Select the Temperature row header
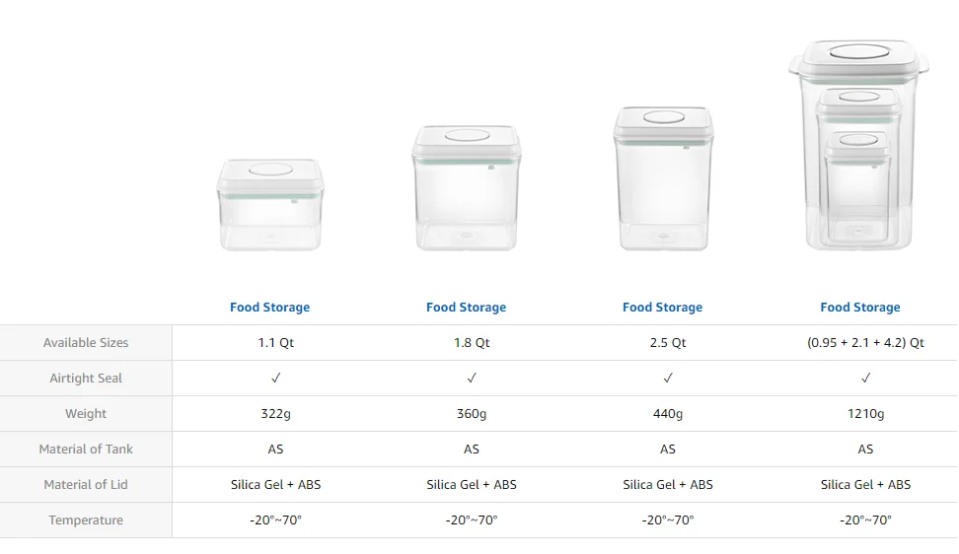The width and height of the screenshot is (959, 554). (x=86, y=519)
